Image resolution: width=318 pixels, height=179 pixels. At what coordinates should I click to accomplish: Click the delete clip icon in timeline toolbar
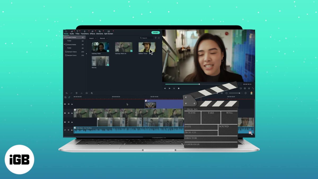coord(77,93)
